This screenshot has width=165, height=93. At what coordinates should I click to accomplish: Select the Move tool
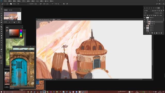2,9
